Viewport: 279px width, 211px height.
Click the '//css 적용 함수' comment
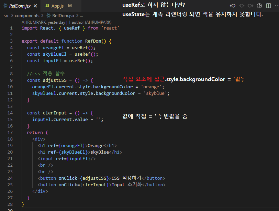(46, 74)
